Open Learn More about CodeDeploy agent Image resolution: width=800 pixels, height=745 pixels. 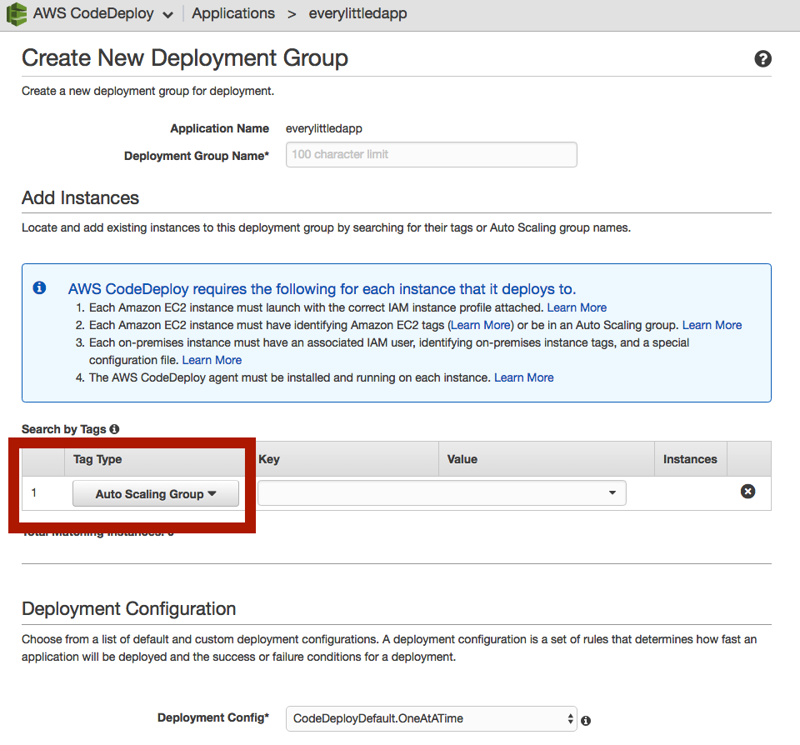click(x=523, y=377)
